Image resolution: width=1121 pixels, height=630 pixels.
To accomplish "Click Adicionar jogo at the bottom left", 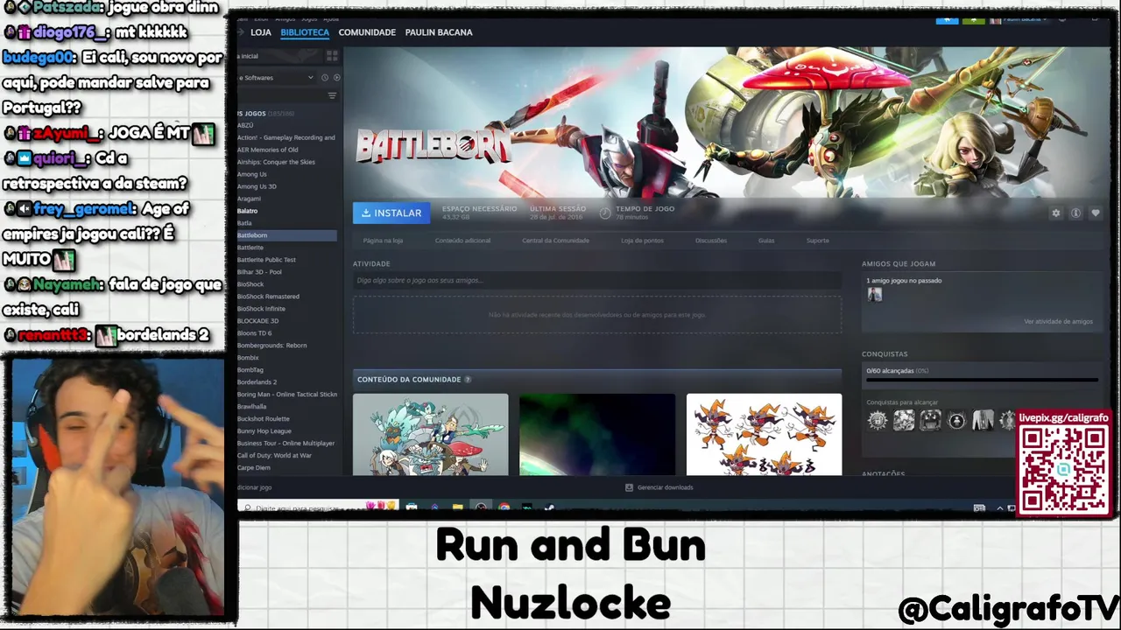I will (x=254, y=487).
